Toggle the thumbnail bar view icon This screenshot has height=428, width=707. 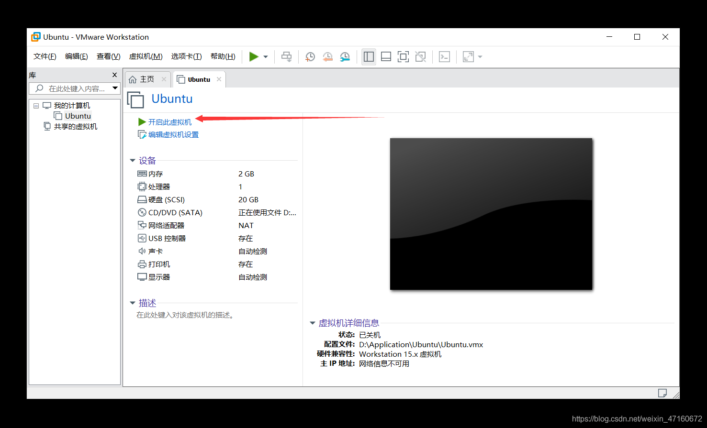tap(386, 57)
